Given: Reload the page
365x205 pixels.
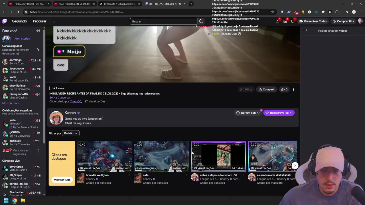Looking at the screenshot, I should [x=18, y=12].
